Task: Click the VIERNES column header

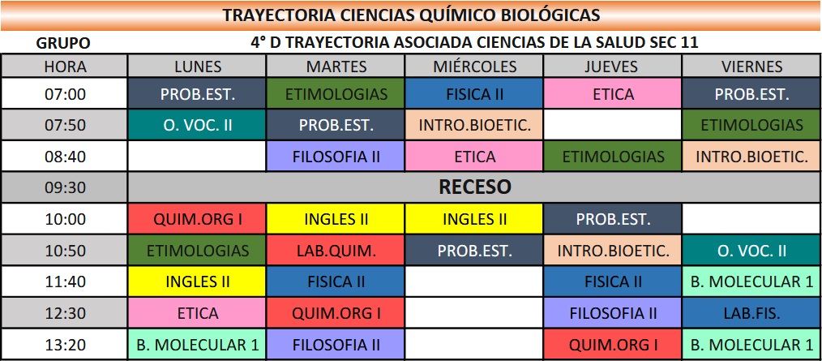Action: [x=751, y=67]
